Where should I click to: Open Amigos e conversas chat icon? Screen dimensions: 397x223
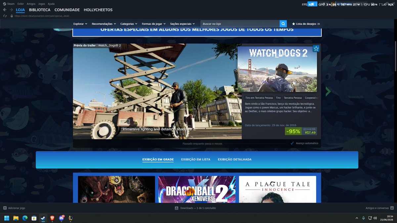tap(392, 208)
